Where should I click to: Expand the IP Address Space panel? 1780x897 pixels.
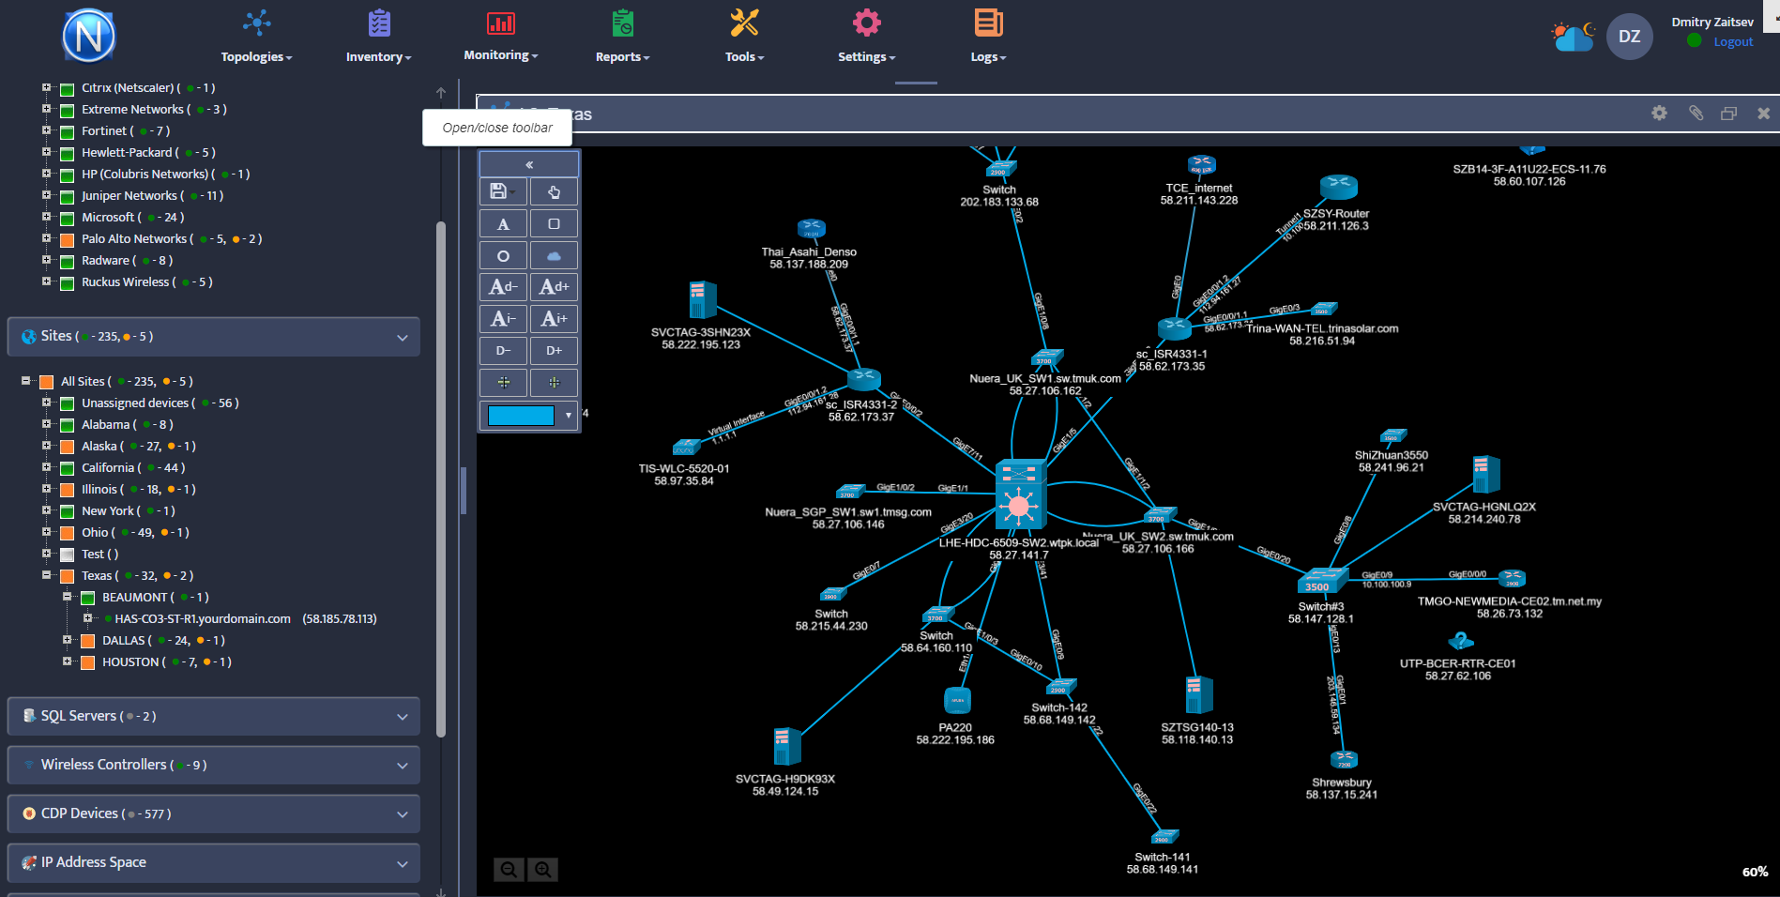click(214, 862)
